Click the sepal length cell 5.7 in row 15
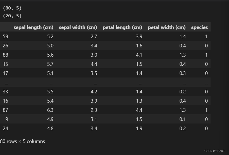 [x=50, y=64]
